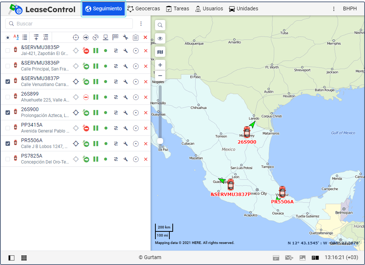365x265 pixels.
Task: Click the locate target icon for PR5506A
Action: click(x=76, y=144)
